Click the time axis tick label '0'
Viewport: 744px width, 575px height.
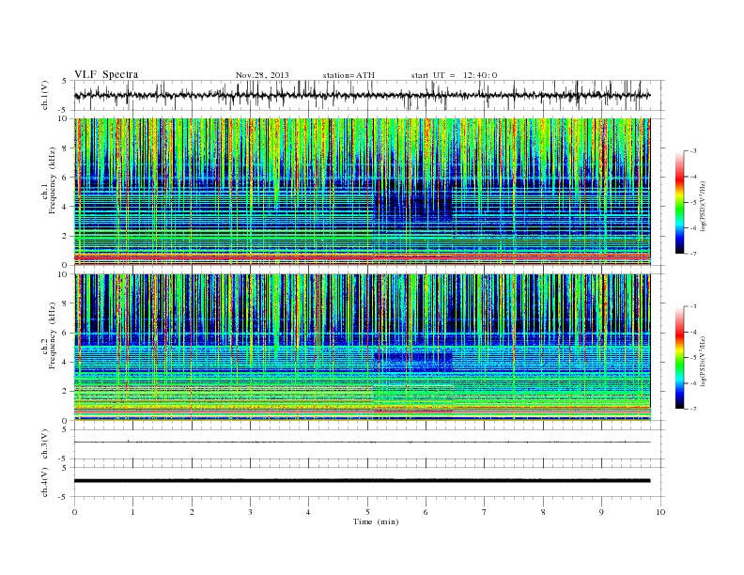click(74, 512)
